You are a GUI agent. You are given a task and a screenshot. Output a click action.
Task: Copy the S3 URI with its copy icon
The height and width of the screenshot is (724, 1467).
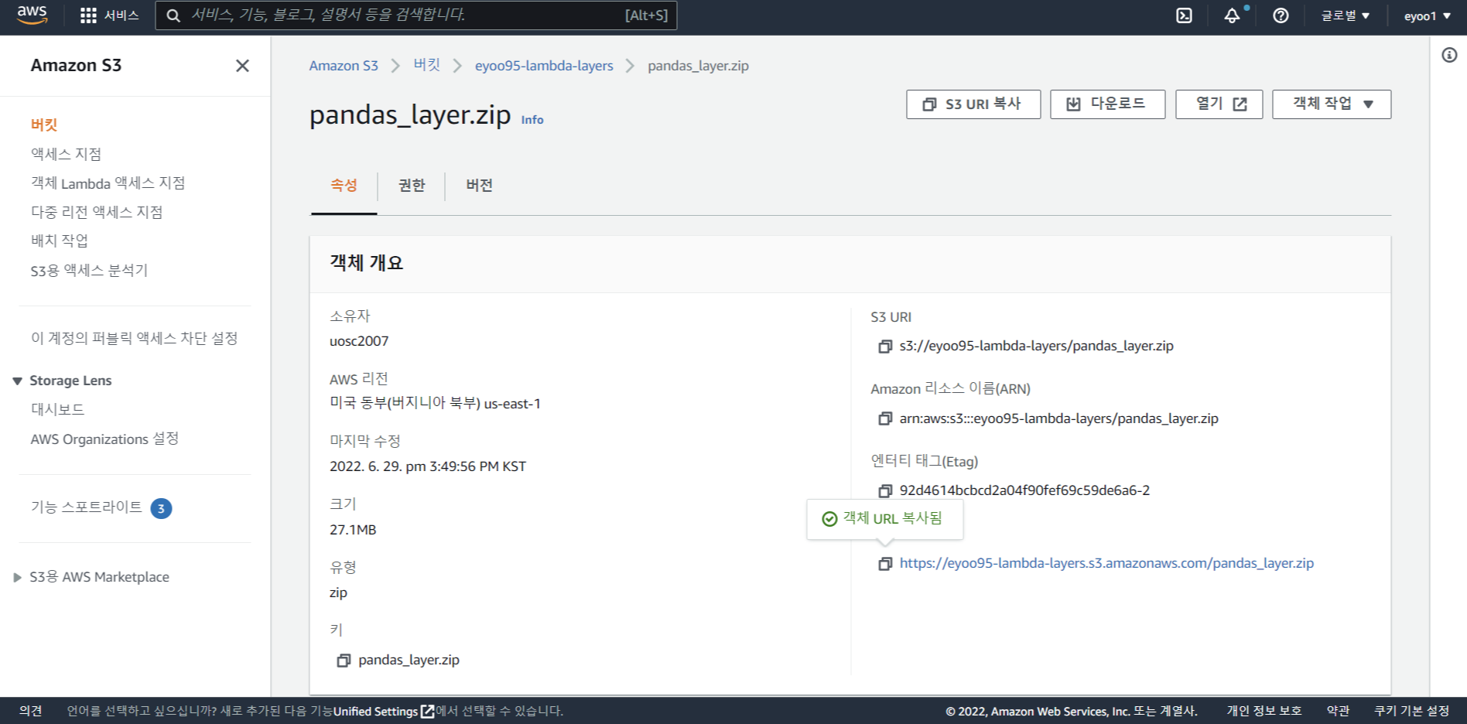pyautogui.click(x=885, y=347)
